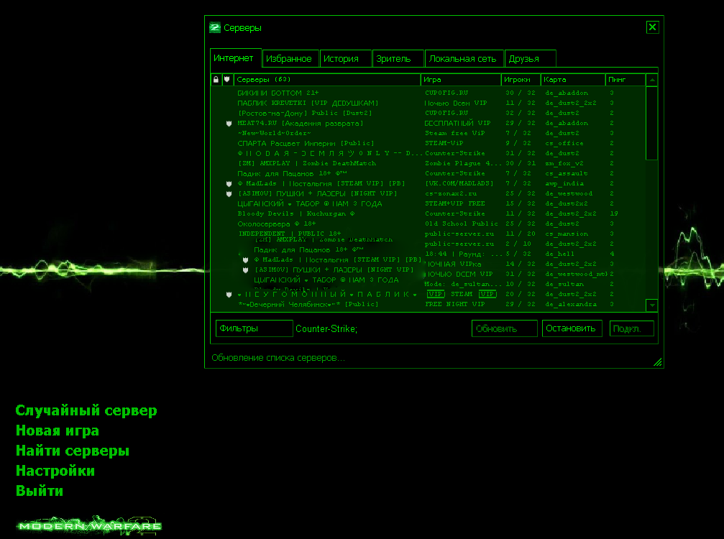Switch to the Избранное tab
724x539 pixels.
[288, 59]
